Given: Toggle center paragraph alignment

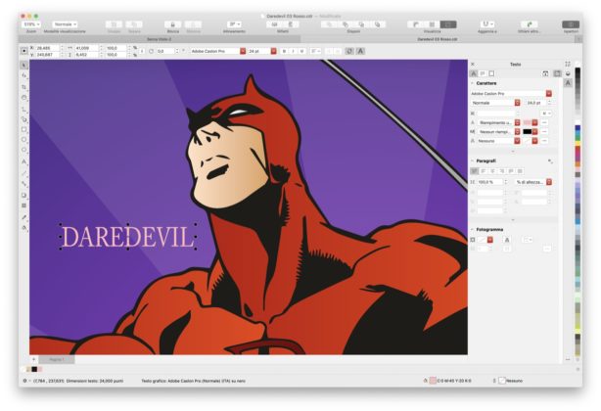Looking at the screenshot, I should click(493, 171).
